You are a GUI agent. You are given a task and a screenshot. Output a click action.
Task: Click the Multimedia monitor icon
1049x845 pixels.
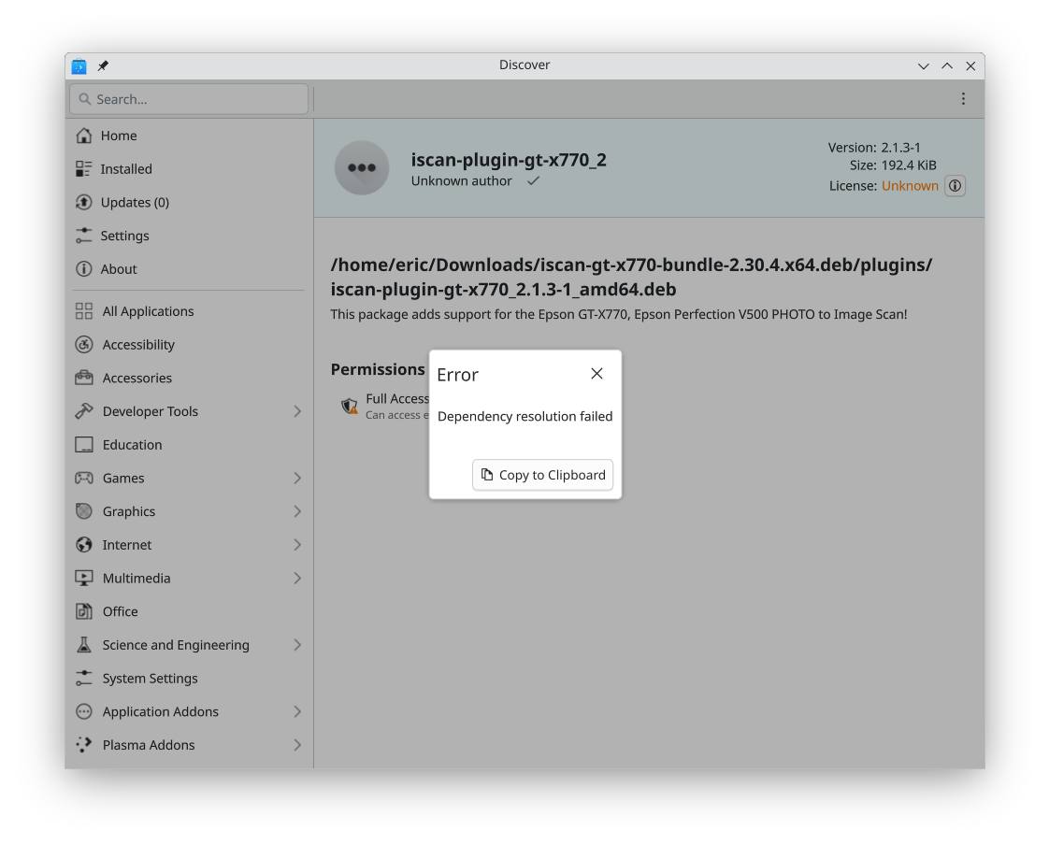tap(83, 579)
